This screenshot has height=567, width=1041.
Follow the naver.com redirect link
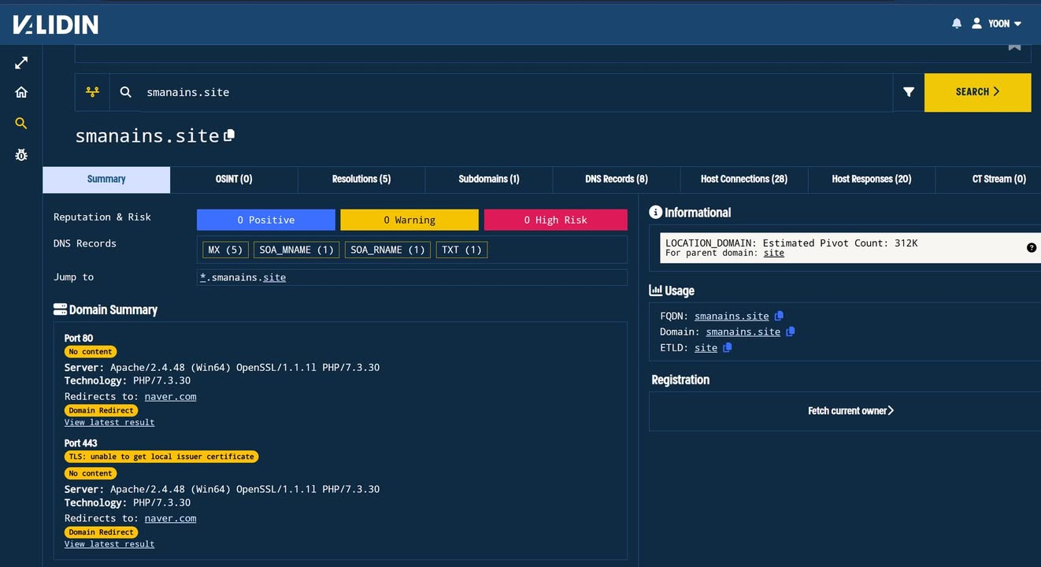coord(170,396)
